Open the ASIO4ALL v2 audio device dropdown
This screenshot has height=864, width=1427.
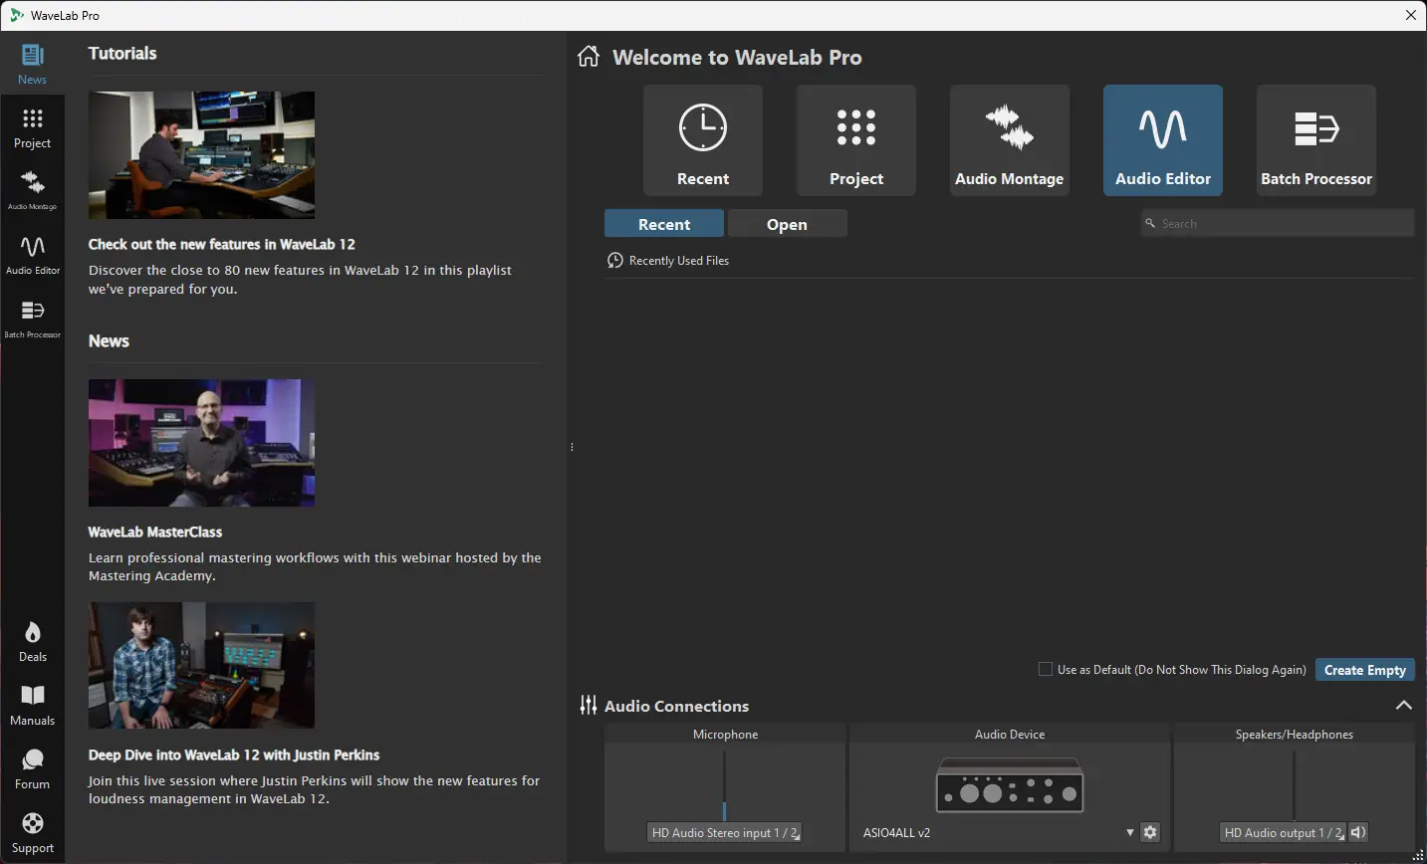998,832
